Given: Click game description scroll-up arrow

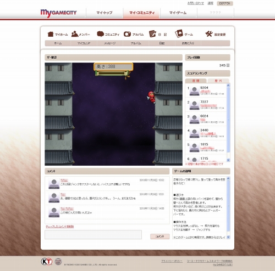Looking at the screenshot, I should [228, 178].
